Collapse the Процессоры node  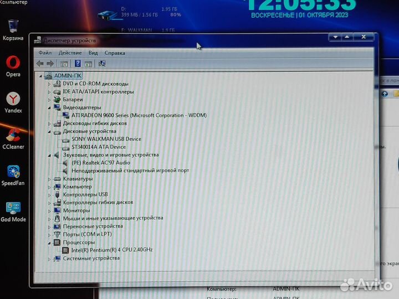click(x=49, y=243)
